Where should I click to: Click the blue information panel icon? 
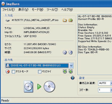click(x=73, y=78)
